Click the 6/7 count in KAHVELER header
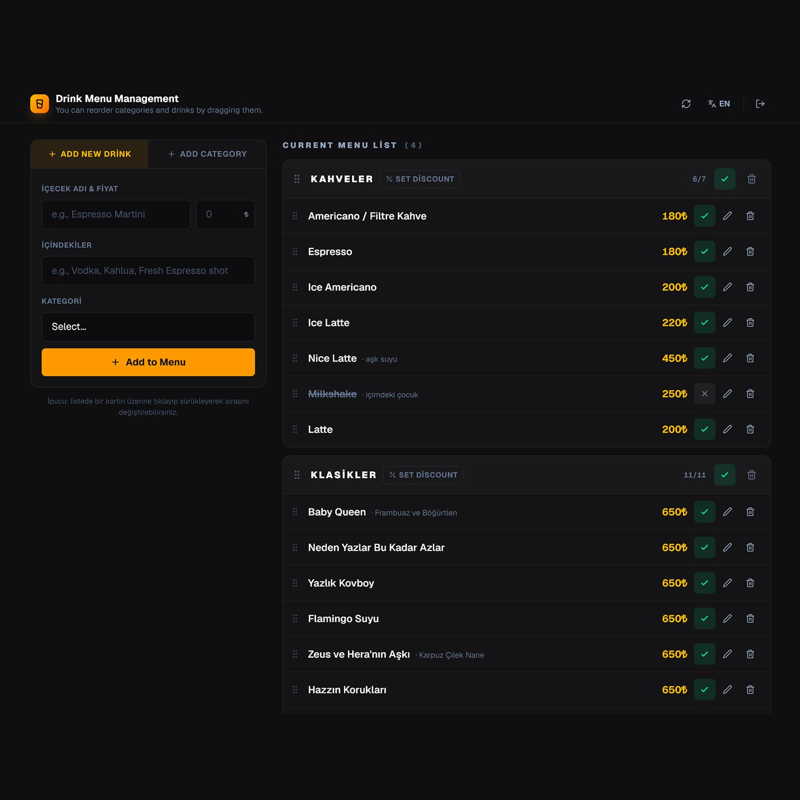 (x=699, y=179)
